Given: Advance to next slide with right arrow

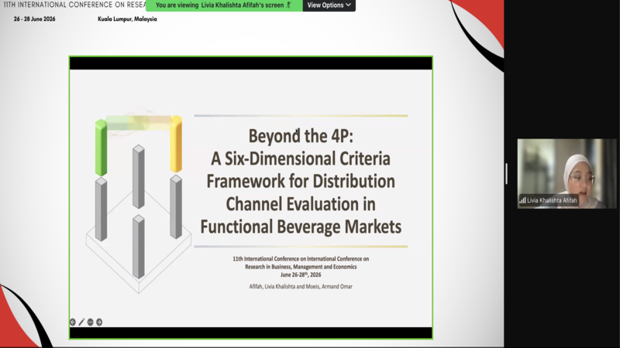Looking at the screenshot, I should coord(99,322).
